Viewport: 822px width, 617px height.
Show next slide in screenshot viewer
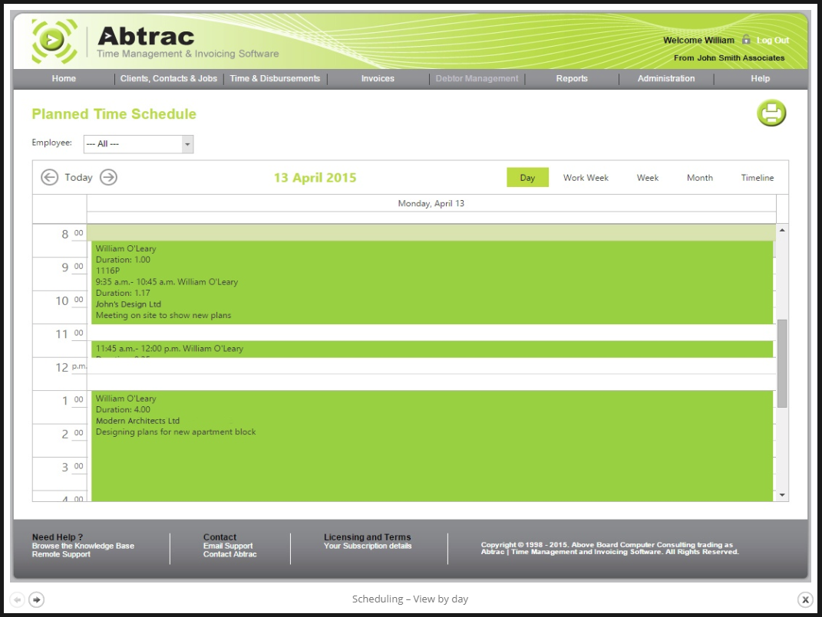tap(36, 599)
